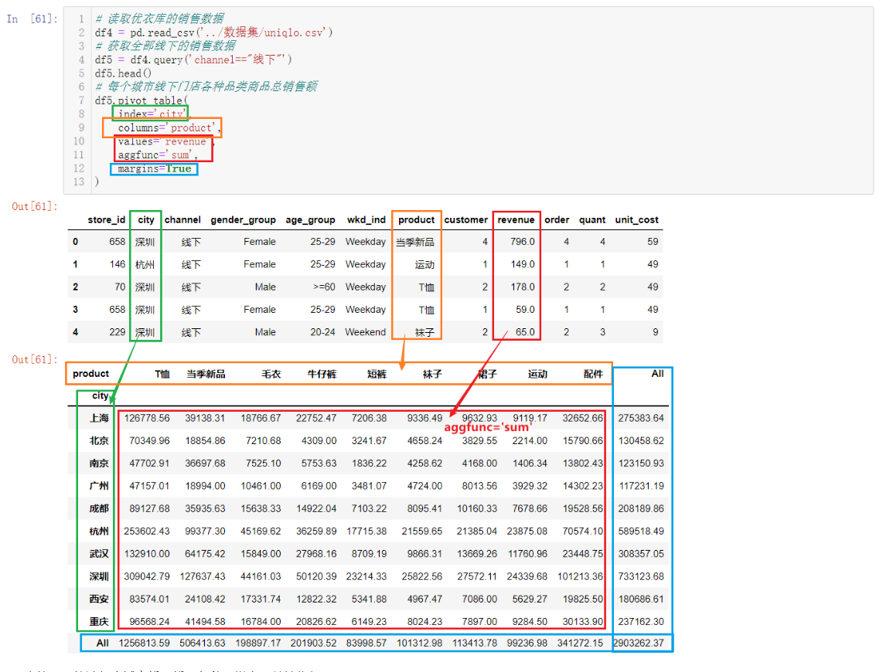The width and height of the screenshot is (883, 672).
Task: Click the 北京 row label
Action: tap(99, 441)
